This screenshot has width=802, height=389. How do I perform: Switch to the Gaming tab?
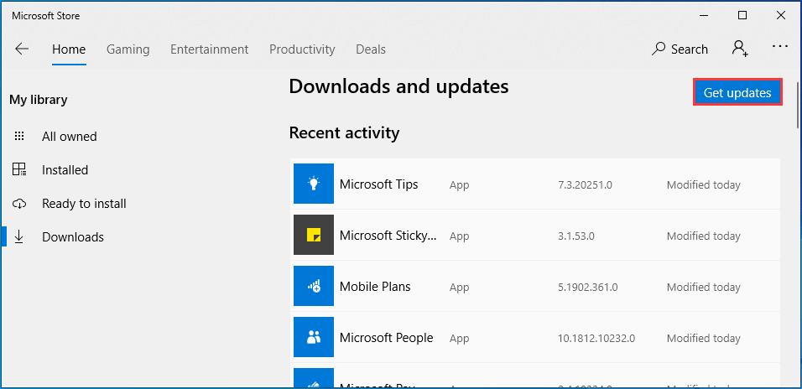tap(128, 49)
